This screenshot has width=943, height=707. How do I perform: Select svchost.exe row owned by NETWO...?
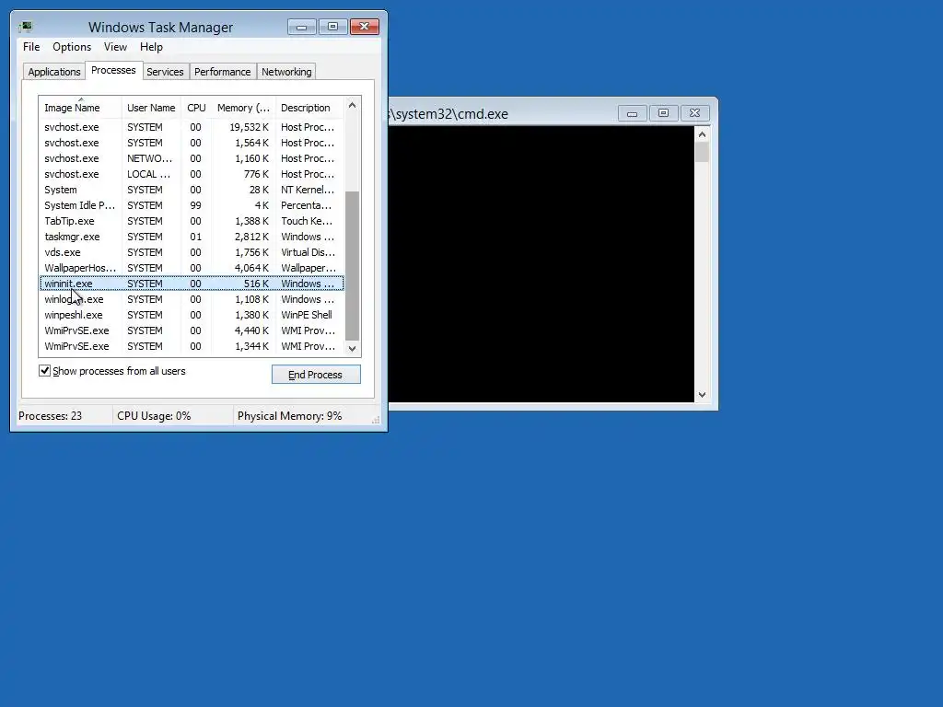pyautogui.click(x=192, y=158)
